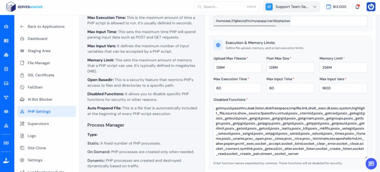Click the 'Execution & Memory Limits' title
Image resolution: width=380 pixels, height=172 pixels.
click(x=250, y=43)
